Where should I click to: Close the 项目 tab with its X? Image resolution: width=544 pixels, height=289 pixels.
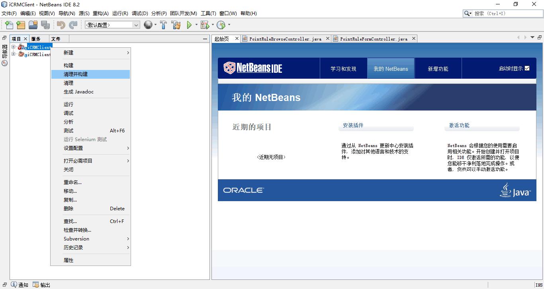25,39
